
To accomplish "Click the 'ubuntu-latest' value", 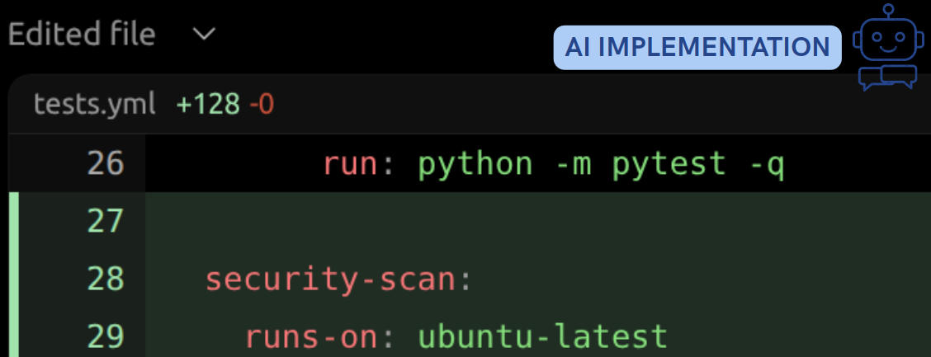I will pos(542,336).
